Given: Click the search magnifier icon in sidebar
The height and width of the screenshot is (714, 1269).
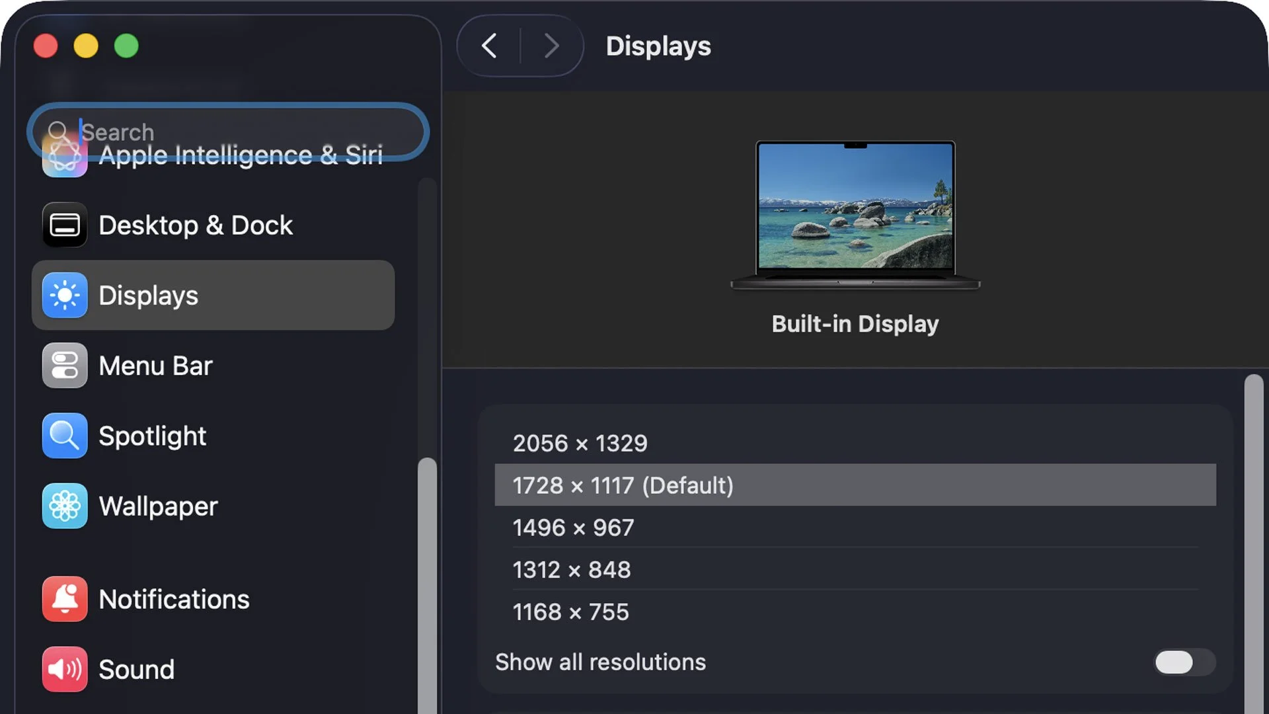Looking at the screenshot, I should [x=58, y=131].
